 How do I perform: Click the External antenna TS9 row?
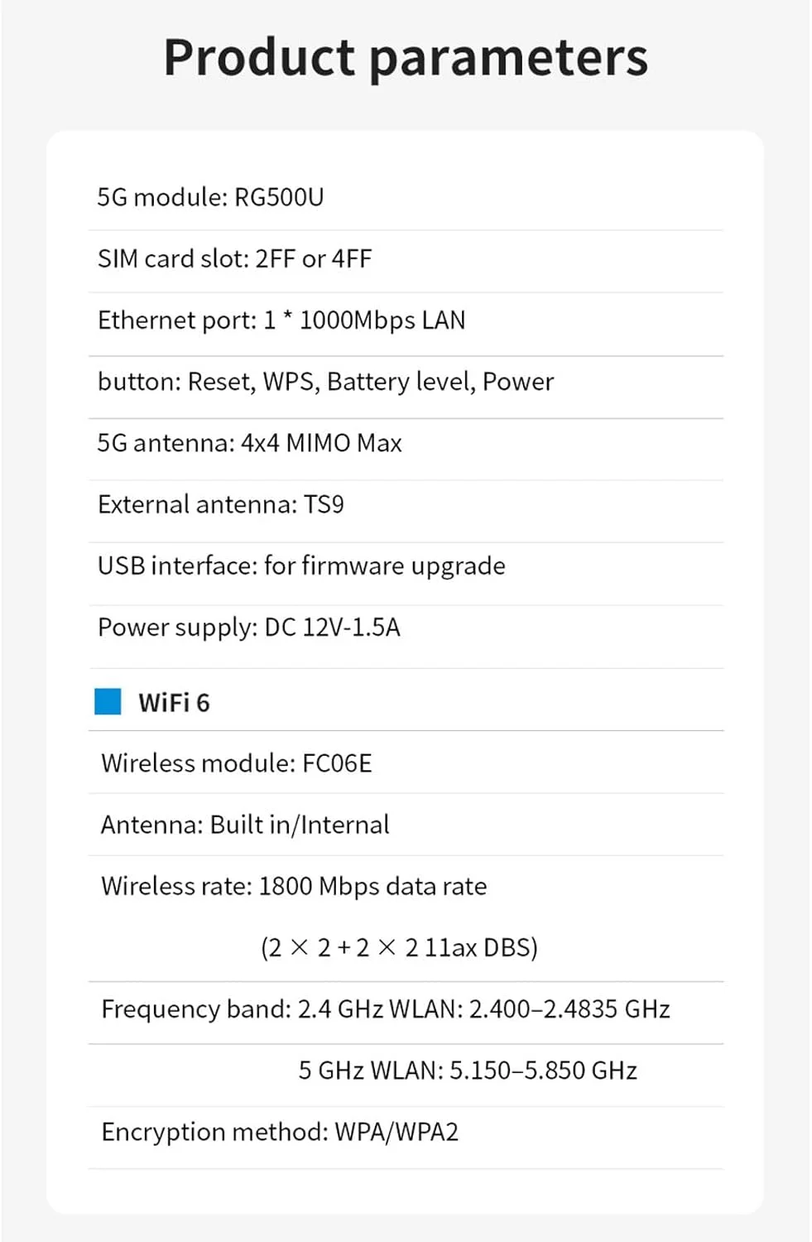pos(220,504)
